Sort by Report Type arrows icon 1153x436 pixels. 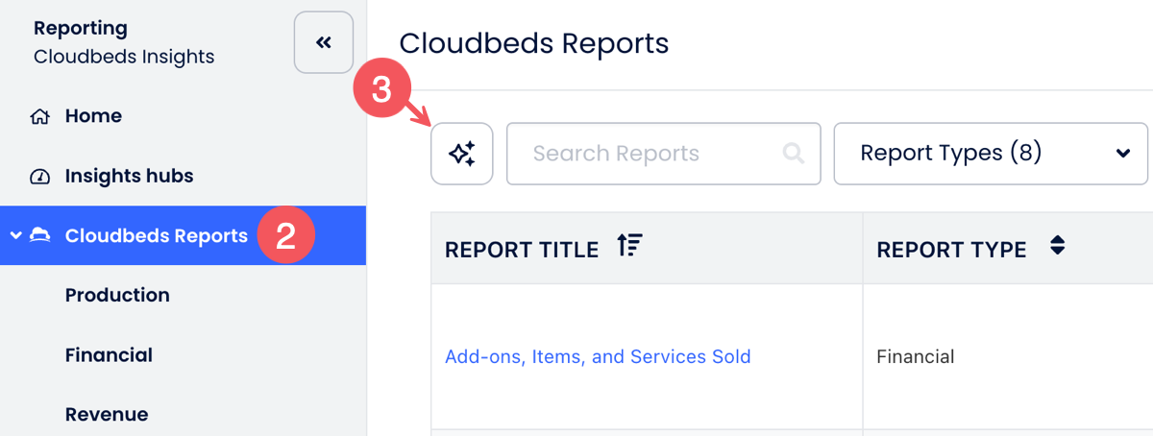point(1057,246)
